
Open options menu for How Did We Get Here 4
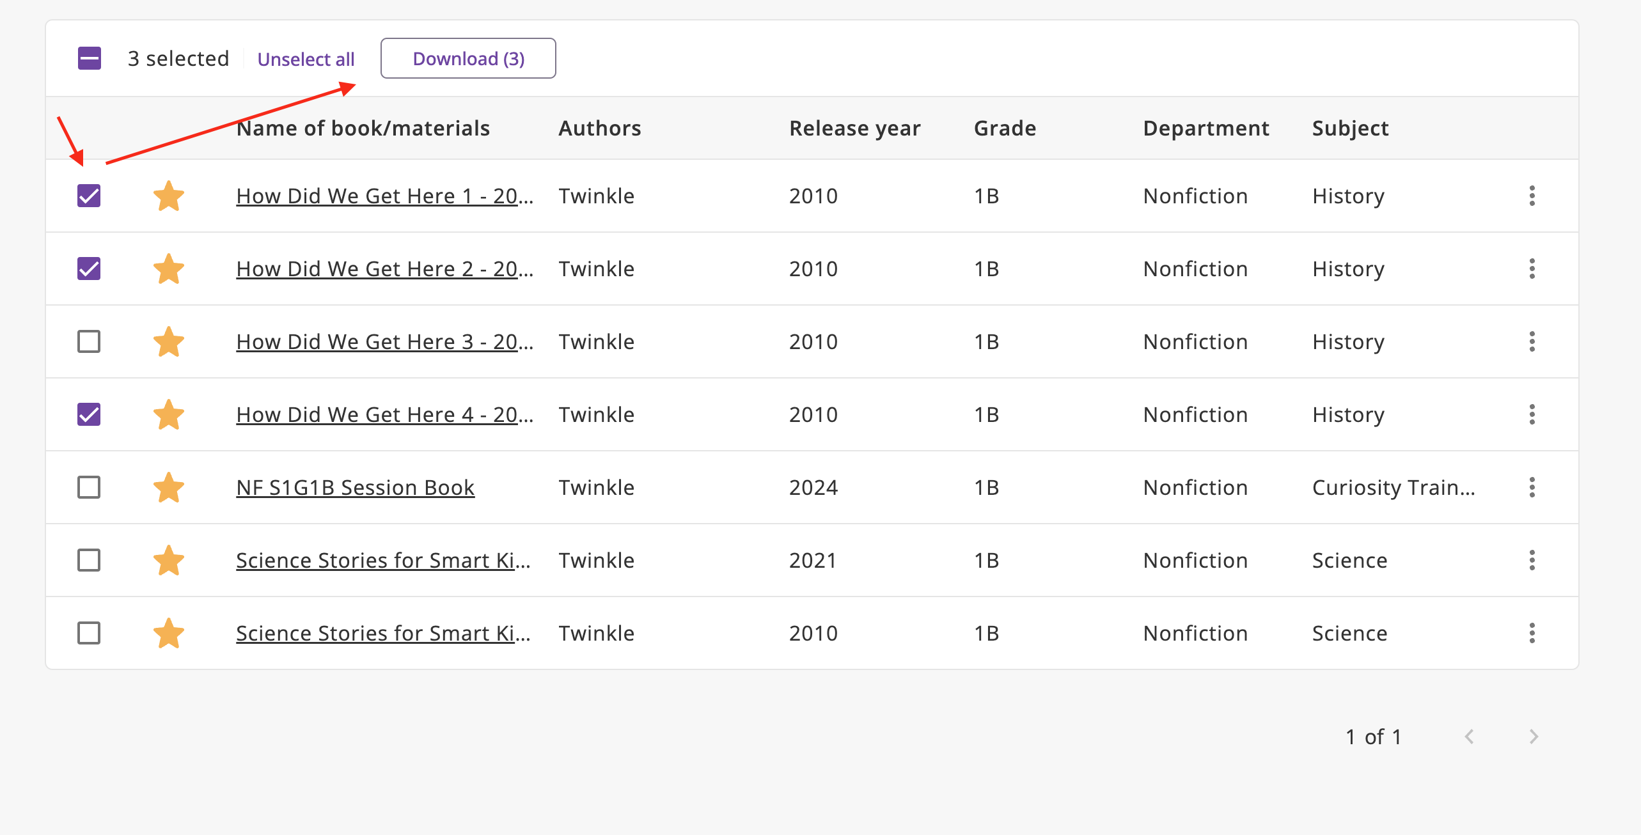[1532, 415]
